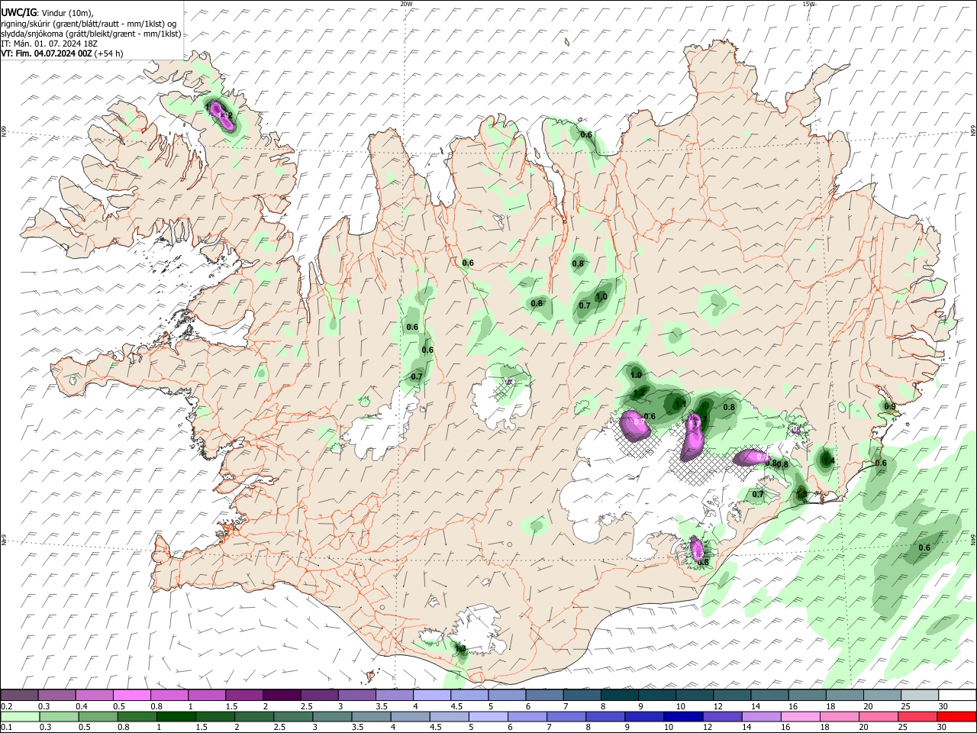Select the upper legend swatch starting at 4
977x733 pixels.
(x=431, y=695)
